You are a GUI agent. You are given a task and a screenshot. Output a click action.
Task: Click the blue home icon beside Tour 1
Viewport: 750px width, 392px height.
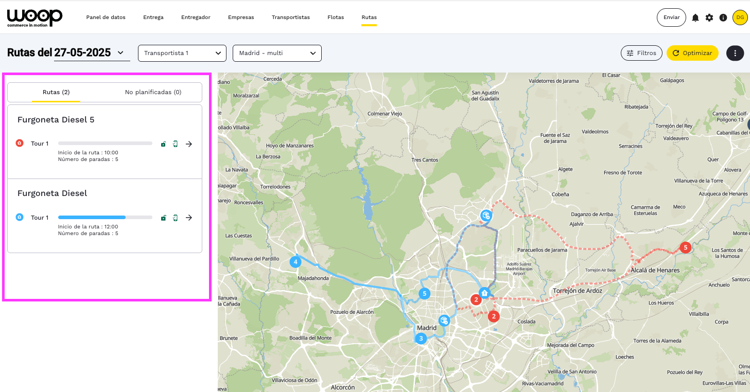pos(20,217)
